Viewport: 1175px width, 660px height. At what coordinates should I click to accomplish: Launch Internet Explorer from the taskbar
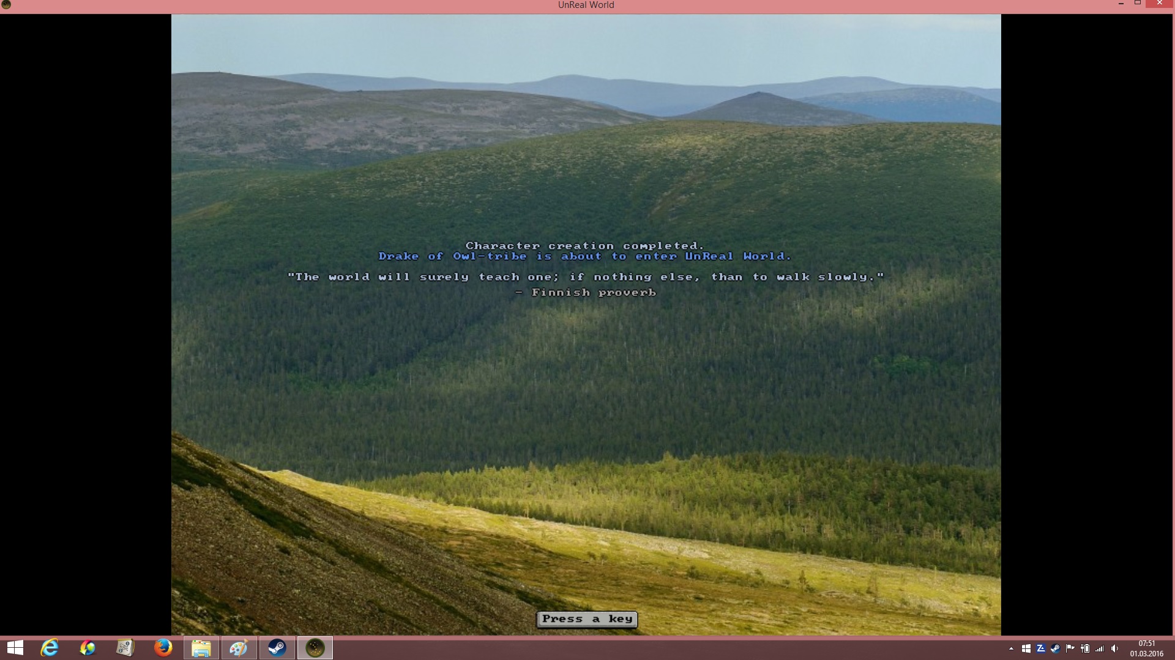coord(50,648)
